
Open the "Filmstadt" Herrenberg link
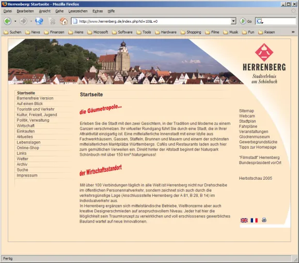click(x=259, y=157)
